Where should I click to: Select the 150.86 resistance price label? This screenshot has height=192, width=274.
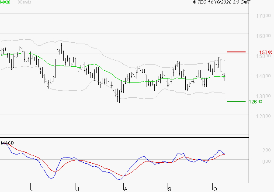pos(266,52)
